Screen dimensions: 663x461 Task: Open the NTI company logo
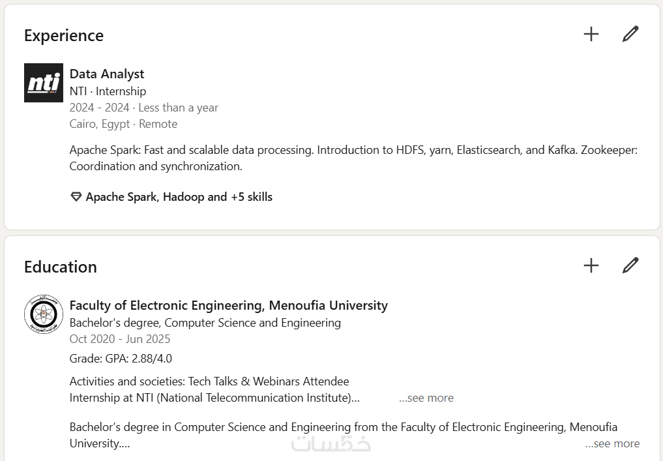click(x=44, y=83)
